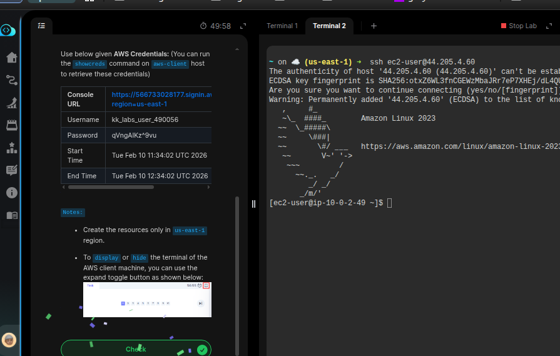Click the lab timer clock icon
Viewport: 560px width, 356px height.
pos(203,26)
